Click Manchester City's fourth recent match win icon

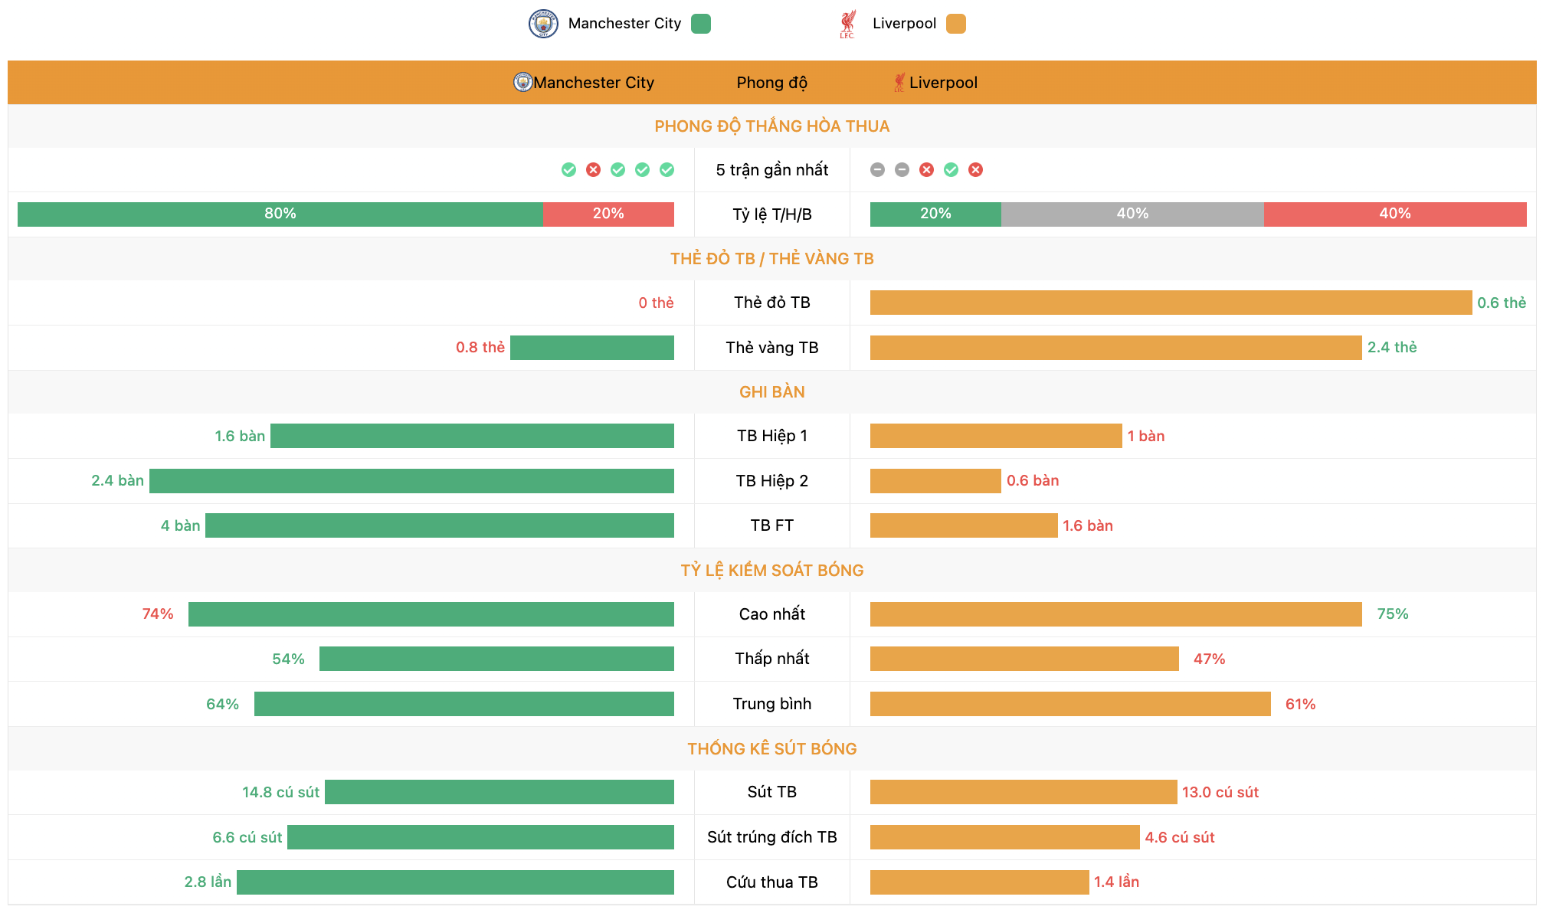coord(642,170)
